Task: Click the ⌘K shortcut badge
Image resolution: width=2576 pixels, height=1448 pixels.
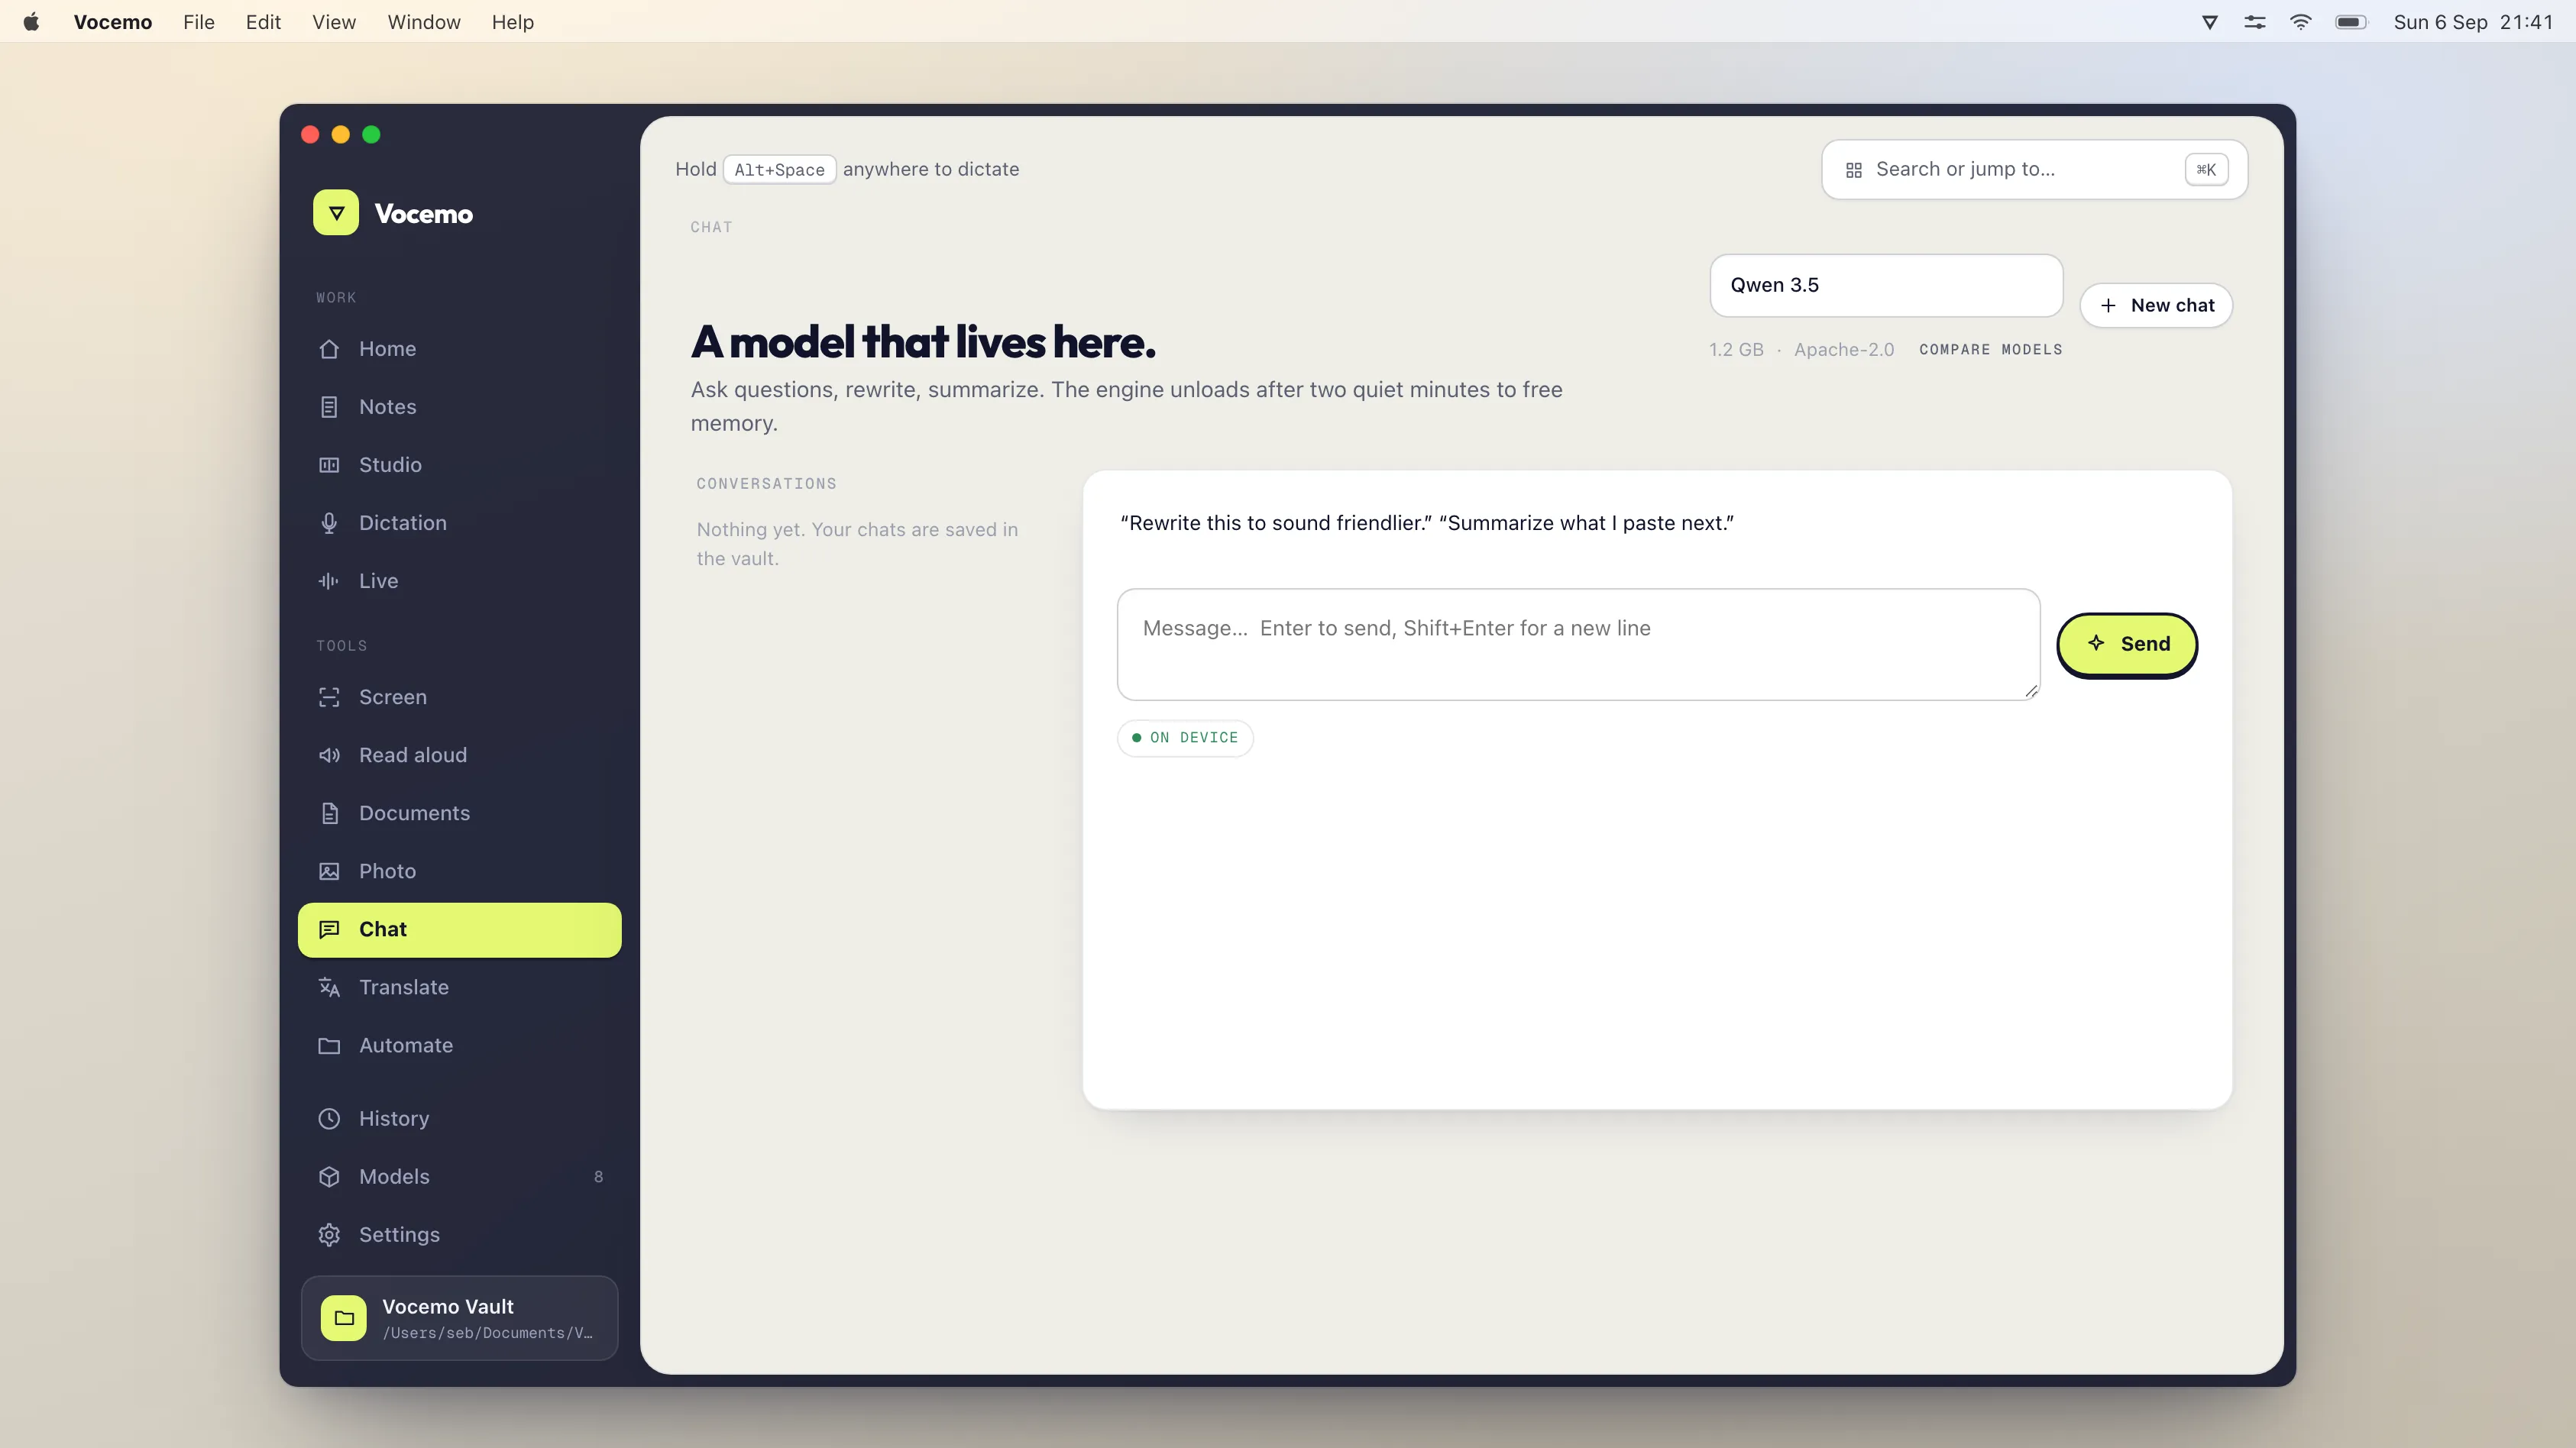Action: [2206, 170]
